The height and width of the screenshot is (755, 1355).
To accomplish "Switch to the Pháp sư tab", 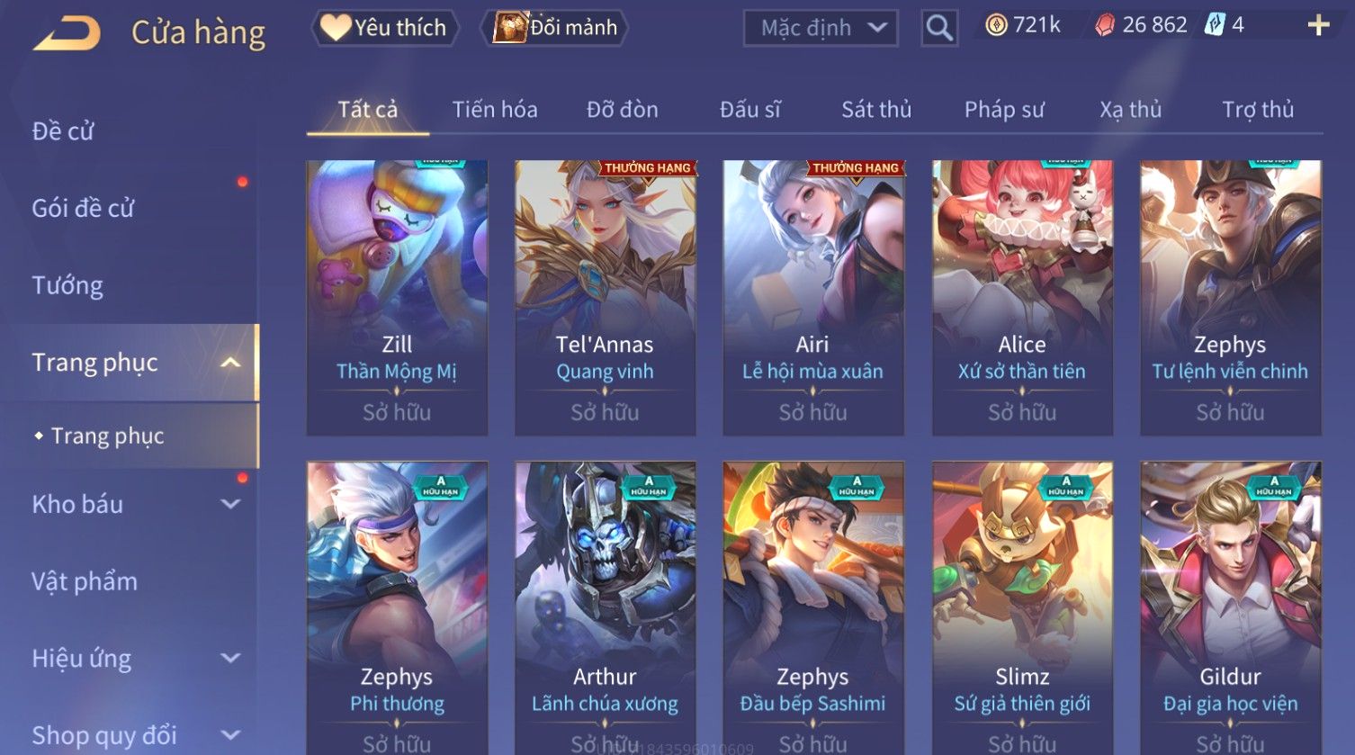I will (x=1004, y=110).
